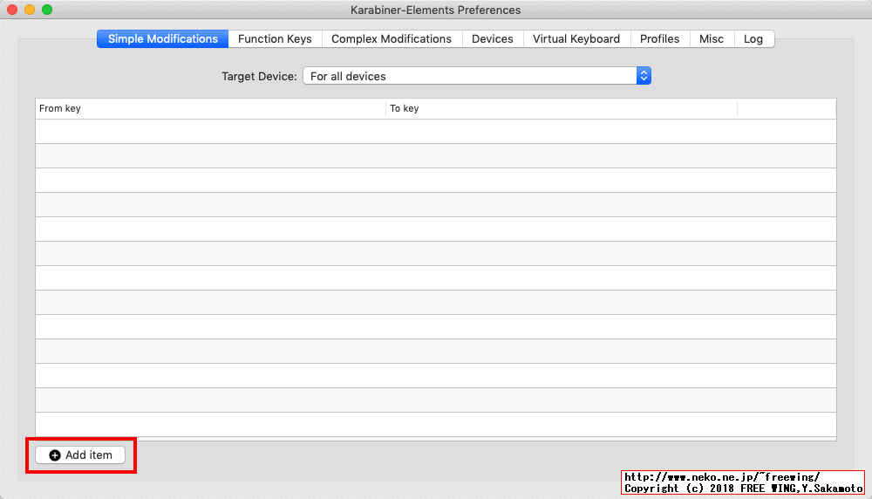Minimize the Preferences window with yellow button
The height and width of the screenshot is (499, 872).
(30, 10)
